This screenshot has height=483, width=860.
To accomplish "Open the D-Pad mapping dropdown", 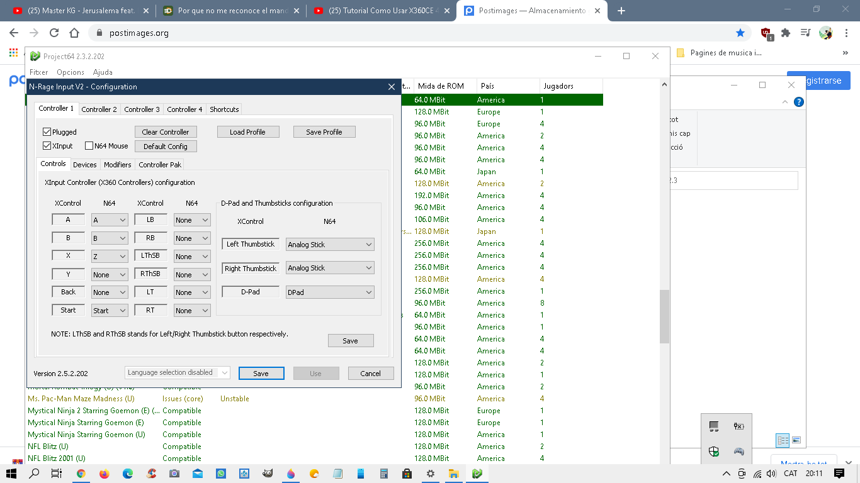I will (x=330, y=292).
